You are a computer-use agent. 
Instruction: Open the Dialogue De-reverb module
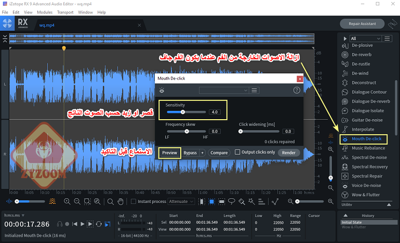(370, 101)
